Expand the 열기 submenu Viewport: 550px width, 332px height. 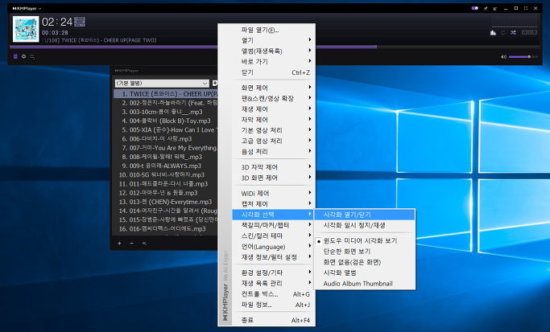[x=274, y=41]
